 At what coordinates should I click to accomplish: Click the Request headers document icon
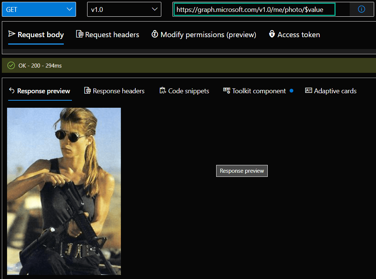[80, 34]
